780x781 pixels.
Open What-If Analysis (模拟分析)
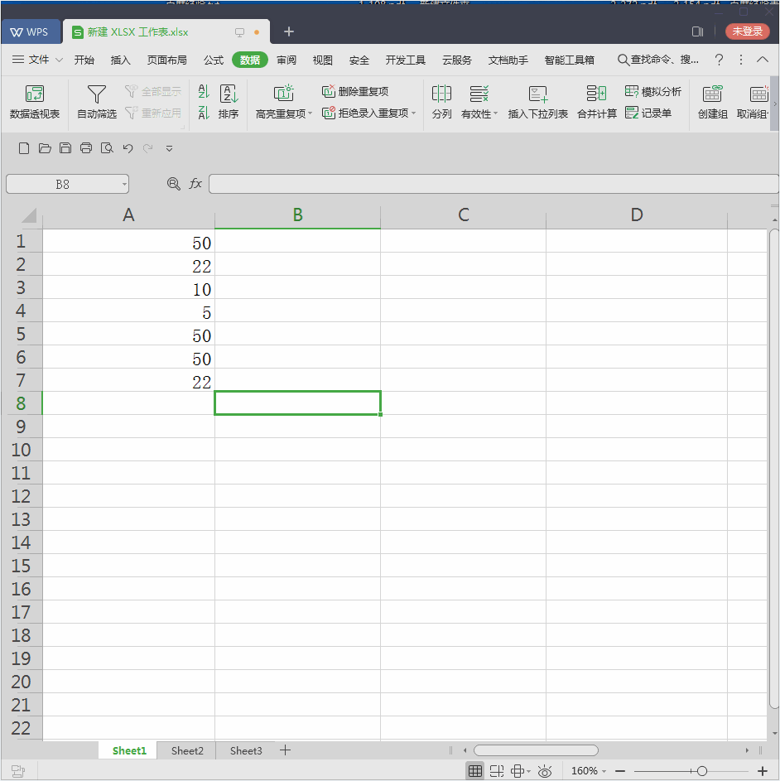(x=653, y=91)
